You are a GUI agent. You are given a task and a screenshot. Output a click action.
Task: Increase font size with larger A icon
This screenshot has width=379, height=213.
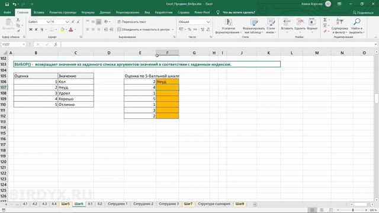(x=73, y=22)
